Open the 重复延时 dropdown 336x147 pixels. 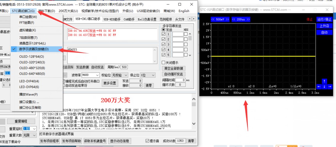[x=34, y=129]
